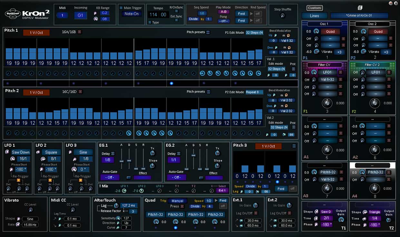This screenshot has height=237, width=400.
Task: Open the Osc 1 module header
Action: (324, 24)
